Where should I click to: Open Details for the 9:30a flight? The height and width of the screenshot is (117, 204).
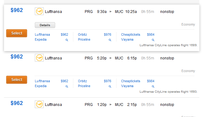click(x=45, y=25)
